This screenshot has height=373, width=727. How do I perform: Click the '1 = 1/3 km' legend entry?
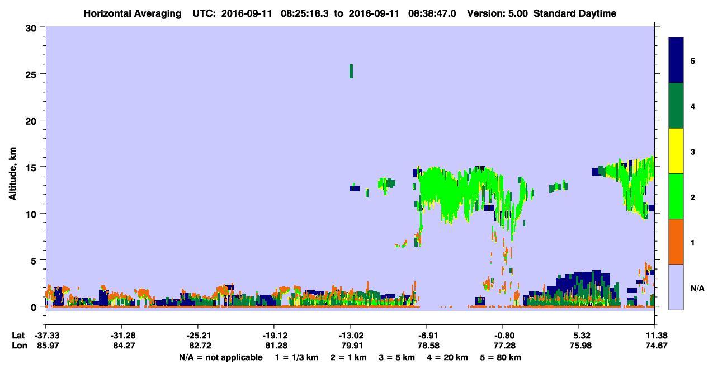298,357
